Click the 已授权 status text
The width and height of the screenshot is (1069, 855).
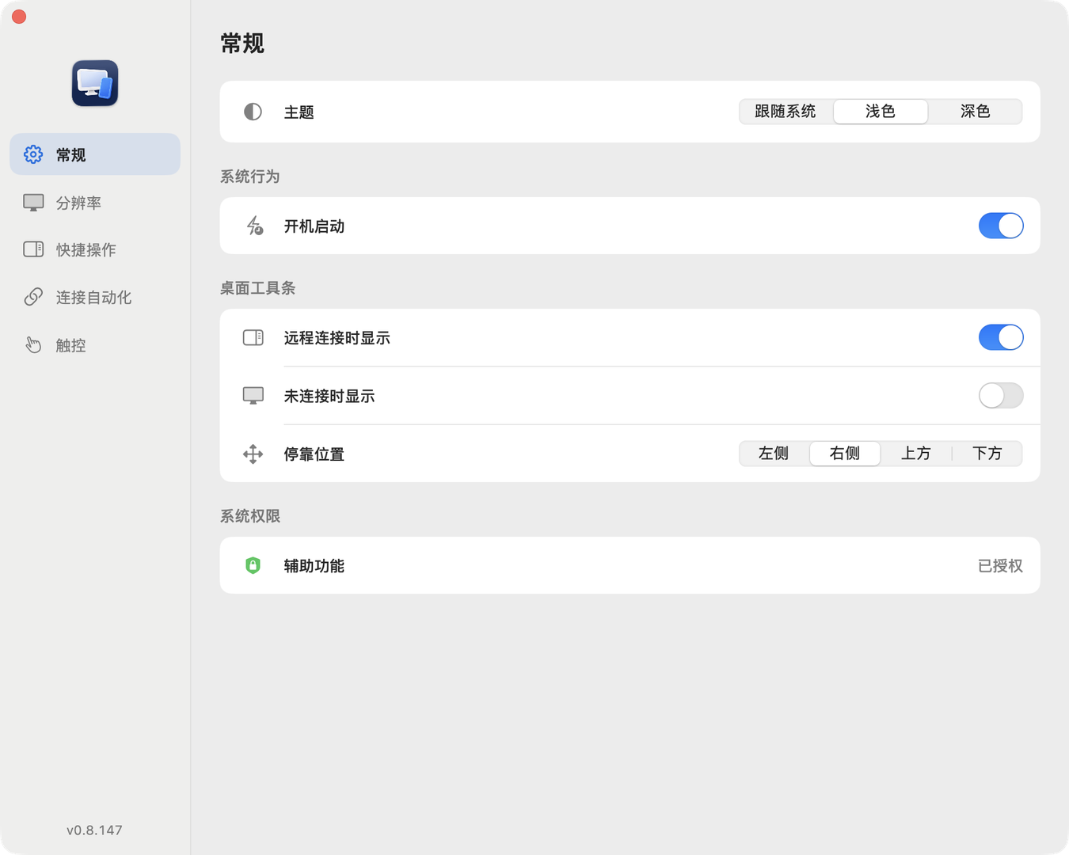tap(1000, 566)
